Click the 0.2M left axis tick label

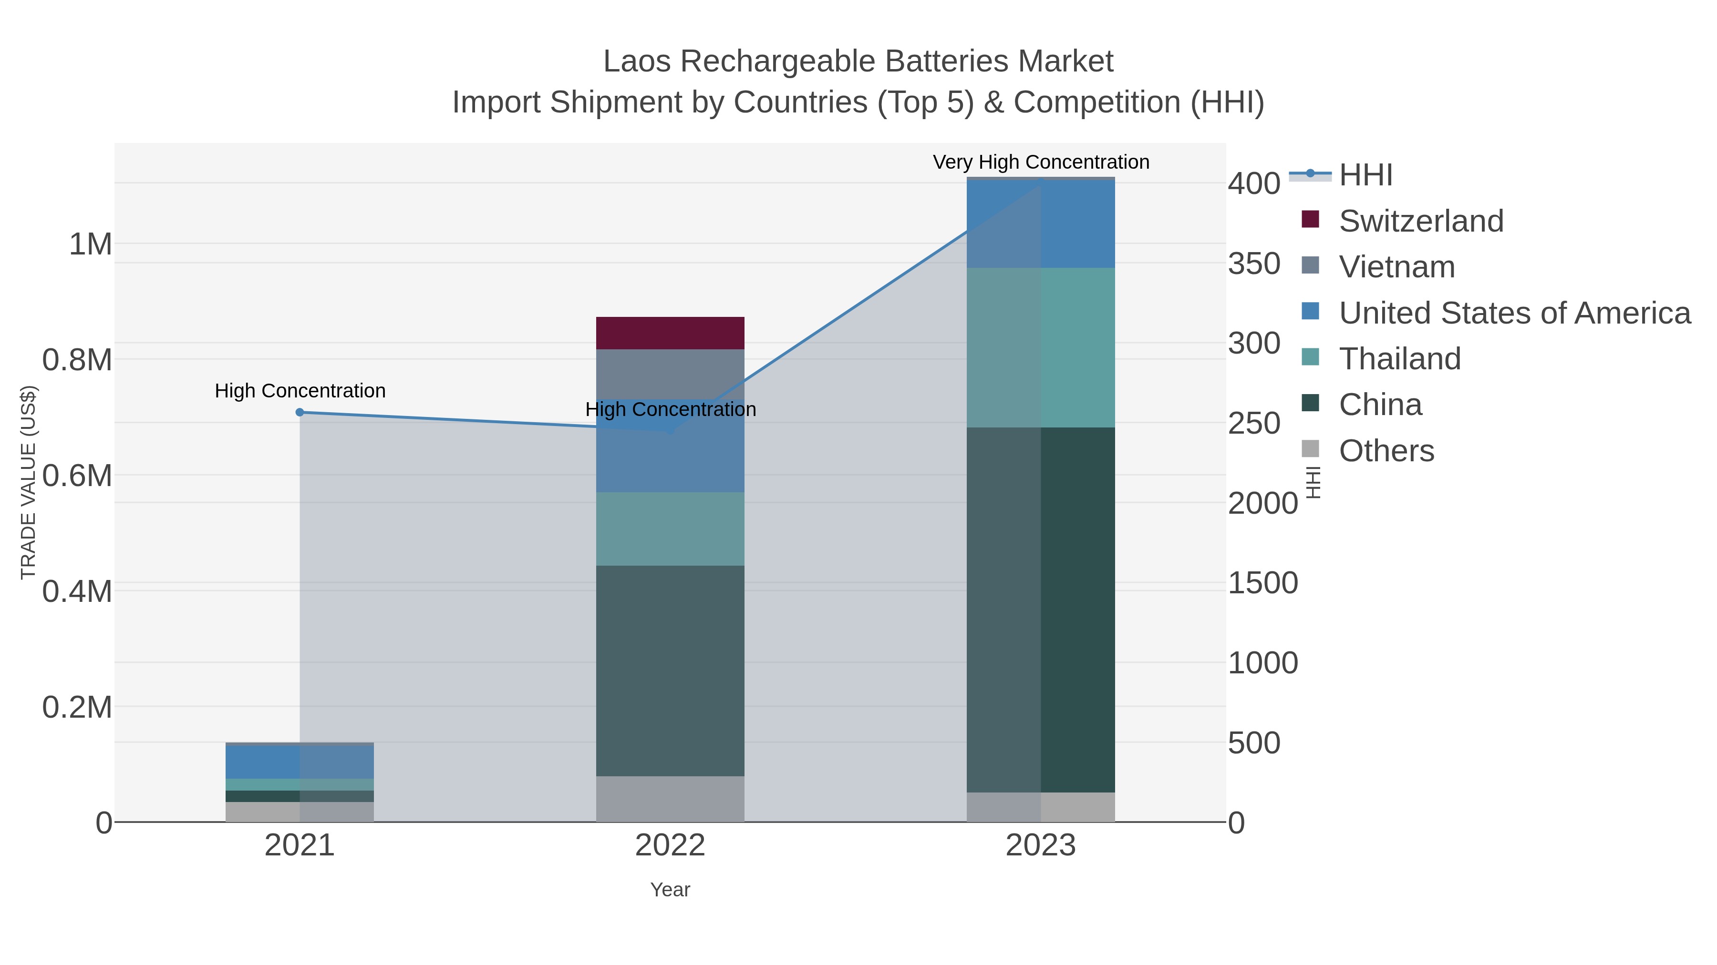[x=77, y=707]
